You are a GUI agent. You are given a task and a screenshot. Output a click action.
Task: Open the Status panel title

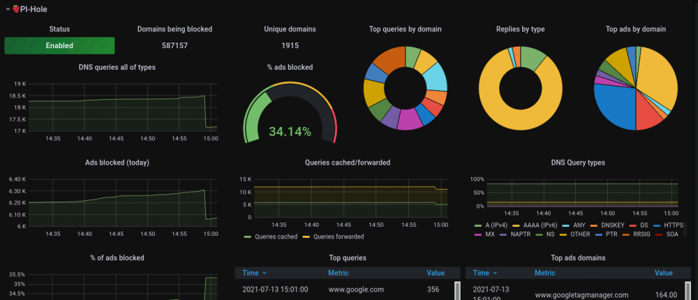59,29
